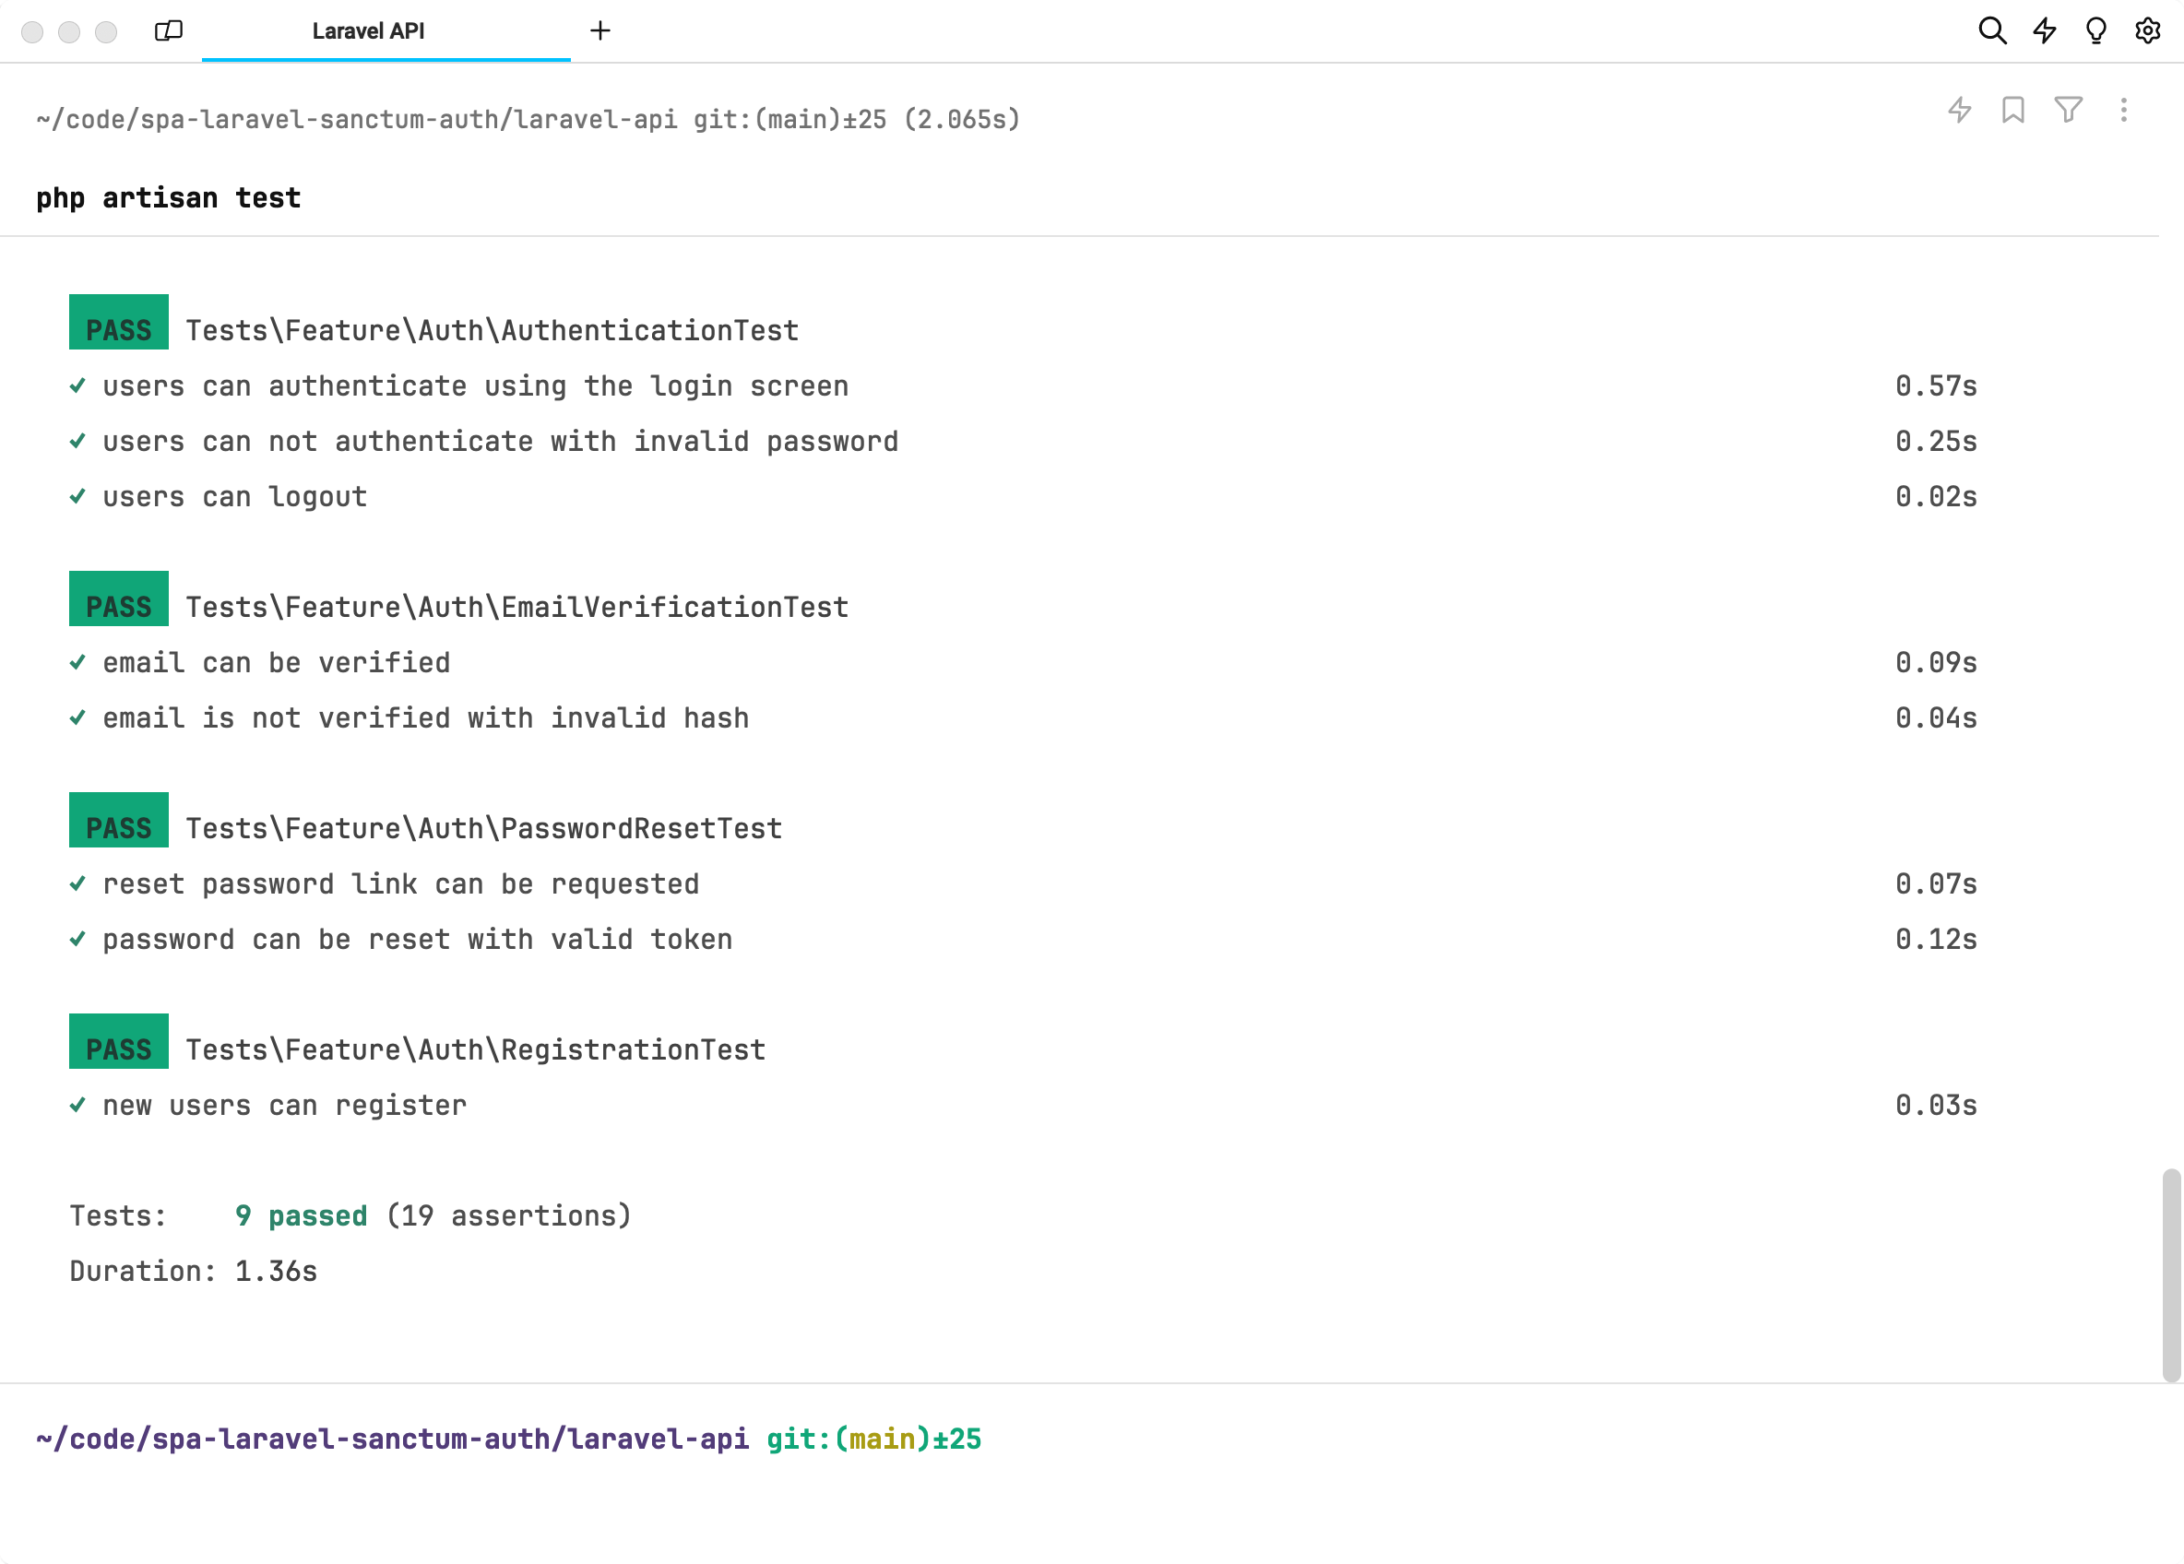Click the 0.03s duration value
Viewport: 2184px width, 1564px height.
(x=1936, y=1106)
